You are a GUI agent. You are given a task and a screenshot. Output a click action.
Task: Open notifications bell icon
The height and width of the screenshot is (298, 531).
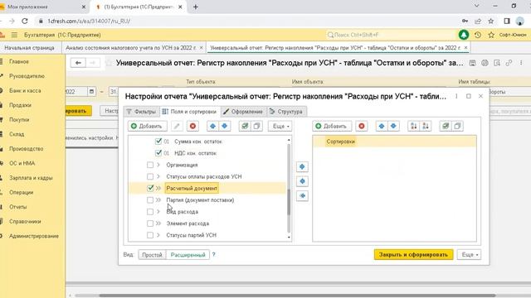pos(464,35)
